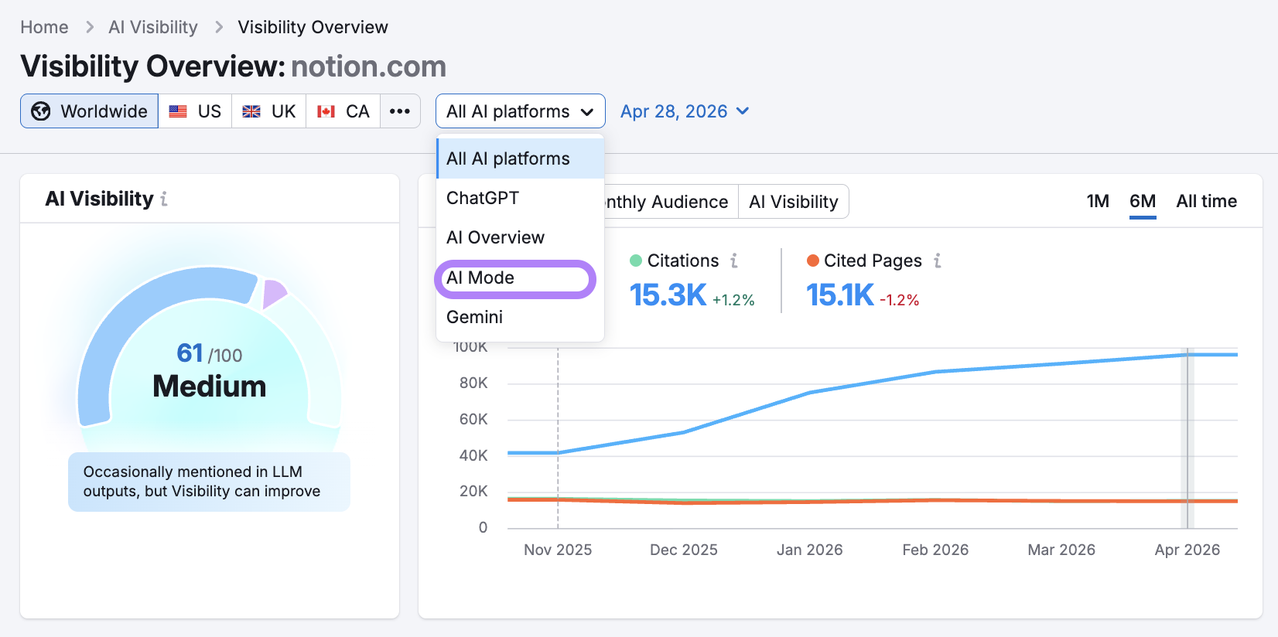Click the Feb 2026 axis label
The width and height of the screenshot is (1278, 637).
pyautogui.click(x=935, y=550)
